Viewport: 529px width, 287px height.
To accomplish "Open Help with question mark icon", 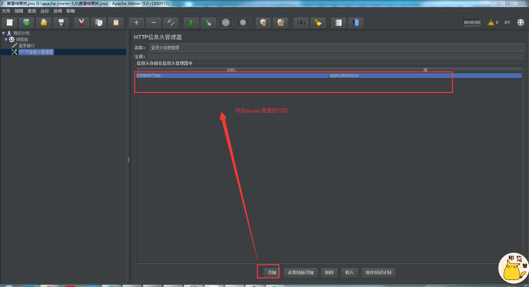I will pyautogui.click(x=356, y=22).
